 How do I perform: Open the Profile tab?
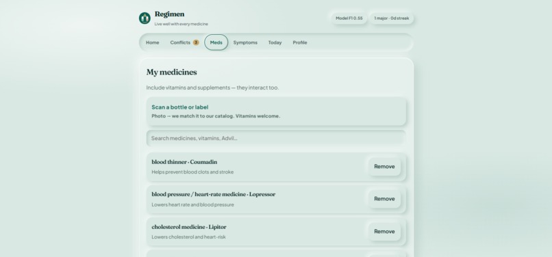coord(300,42)
